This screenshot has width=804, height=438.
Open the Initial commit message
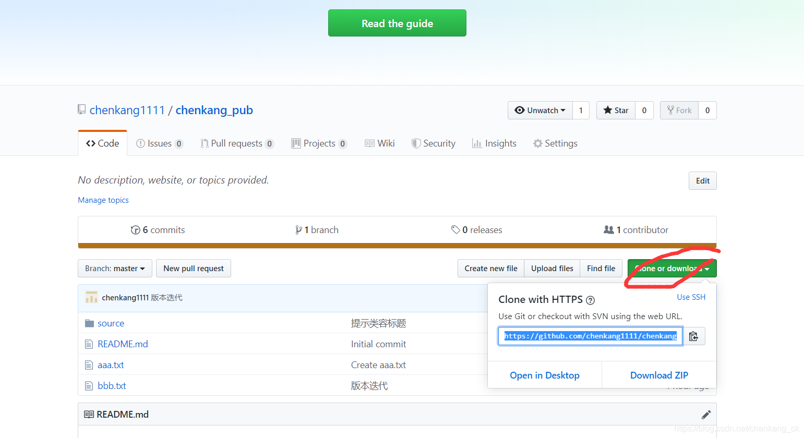(378, 344)
